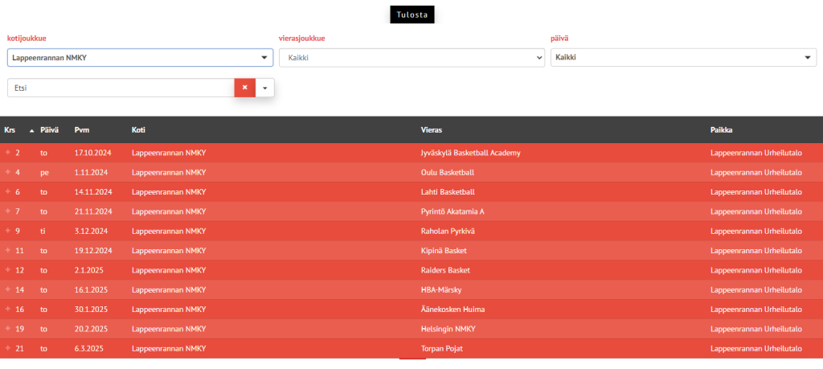Sort by the Koti column header
The image size is (823, 369).
[x=138, y=130]
